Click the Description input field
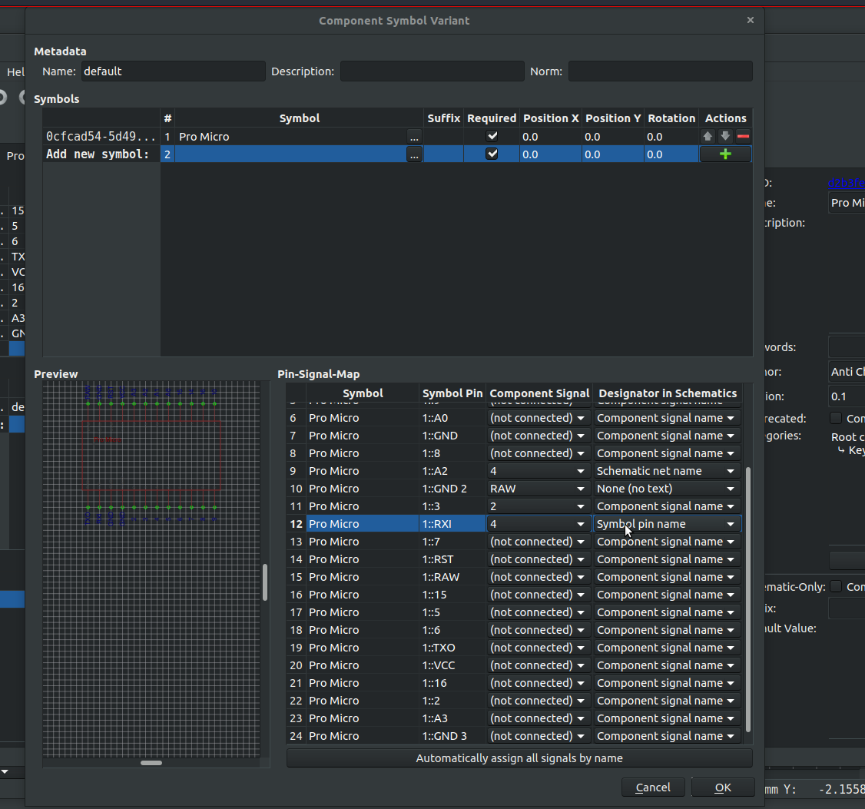This screenshot has height=809, width=865. tap(432, 71)
